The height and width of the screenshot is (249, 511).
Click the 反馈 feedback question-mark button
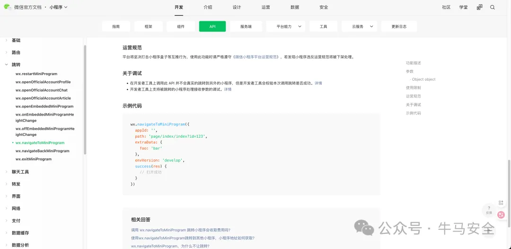point(489,210)
